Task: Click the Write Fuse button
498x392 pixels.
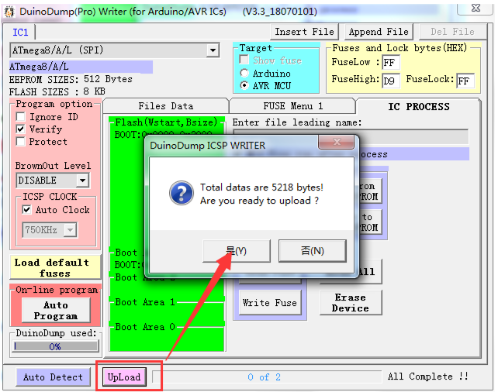Action: (x=270, y=303)
